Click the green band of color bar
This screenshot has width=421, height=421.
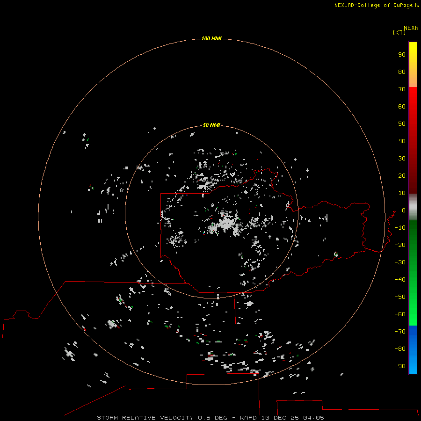(413, 273)
